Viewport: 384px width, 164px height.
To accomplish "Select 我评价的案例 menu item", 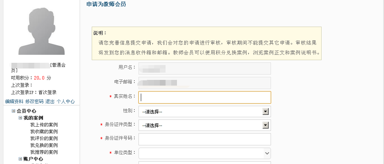I will [44, 139].
